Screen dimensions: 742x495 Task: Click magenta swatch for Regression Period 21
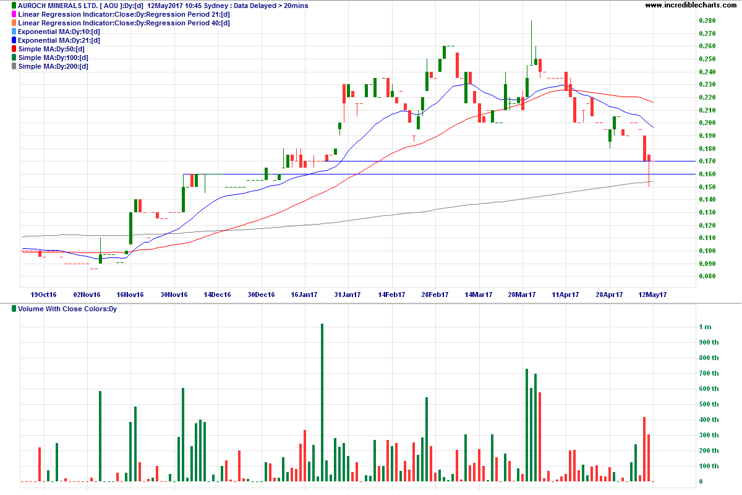click(x=14, y=14)
